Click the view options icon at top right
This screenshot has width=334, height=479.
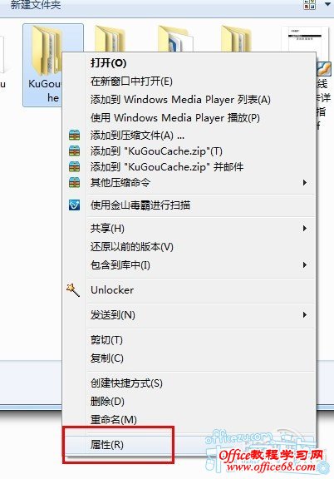point(310,4)
